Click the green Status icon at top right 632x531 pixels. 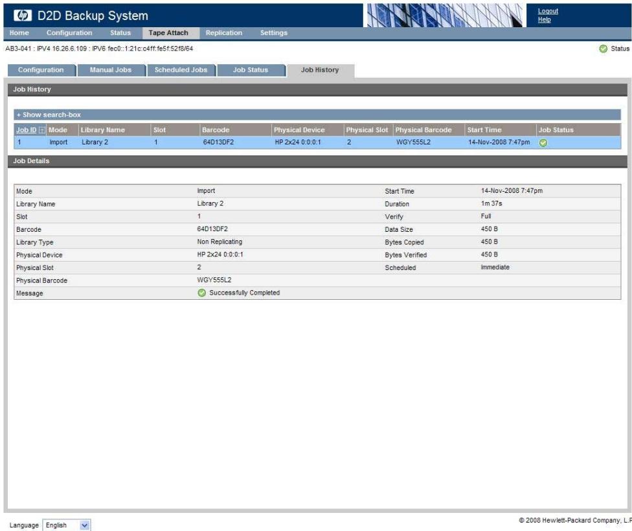click(x=603, y=49)
